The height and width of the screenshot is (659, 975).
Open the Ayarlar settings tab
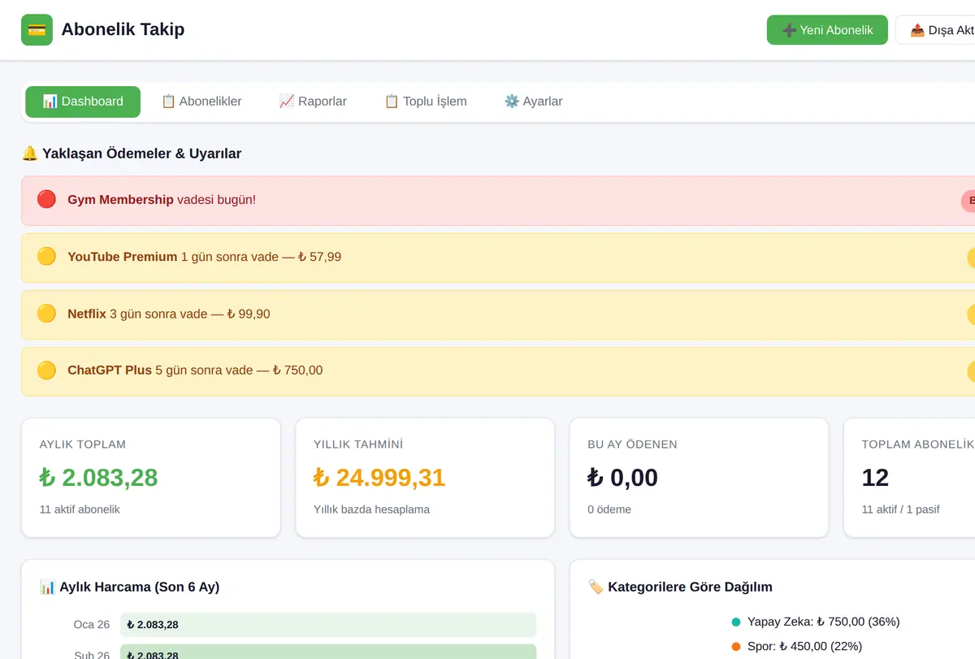coord(533,102)
